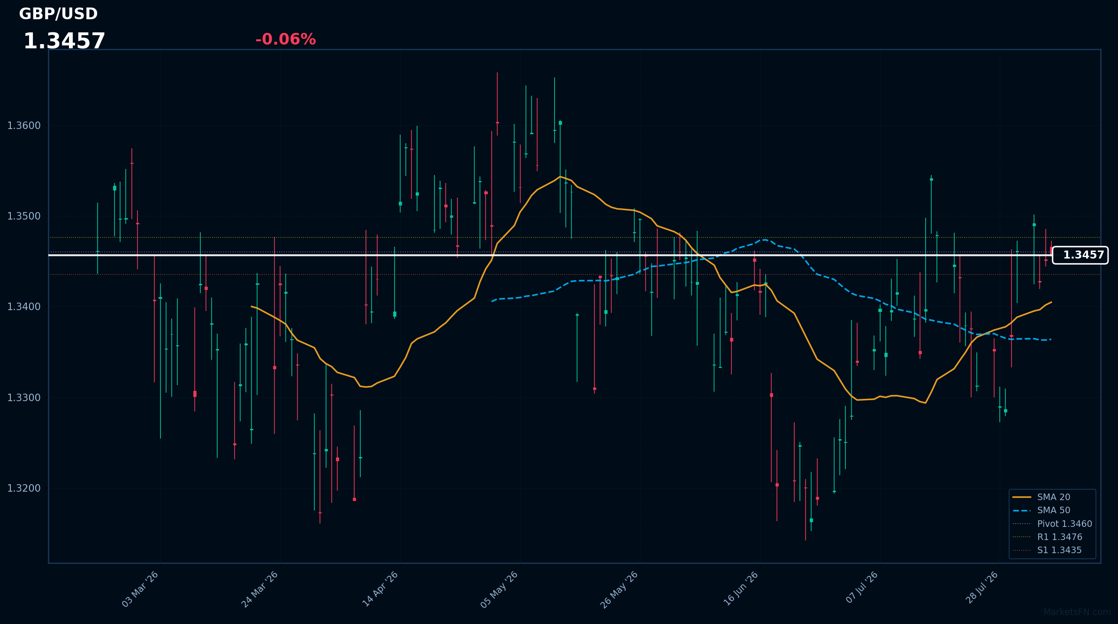The image size is (1118, 624).
Task: Click the 1.3400 y-axis label
Action: (24, 307)
